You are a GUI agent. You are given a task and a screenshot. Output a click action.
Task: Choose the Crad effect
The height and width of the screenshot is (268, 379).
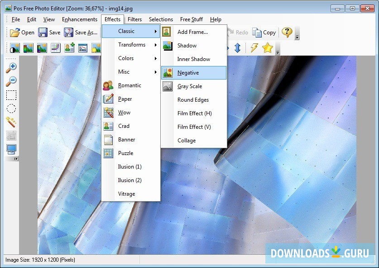point(131,126)
